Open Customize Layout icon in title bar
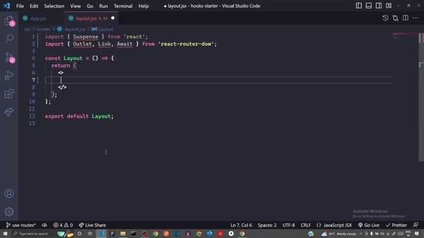 coord(389,6)
